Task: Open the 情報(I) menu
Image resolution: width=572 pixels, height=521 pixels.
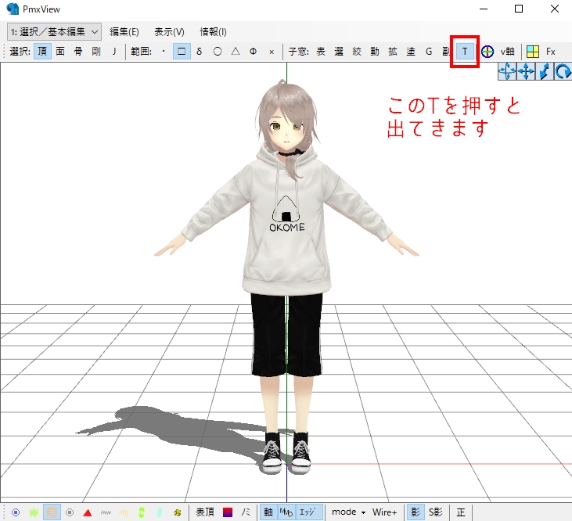Action: coord(213,32)
